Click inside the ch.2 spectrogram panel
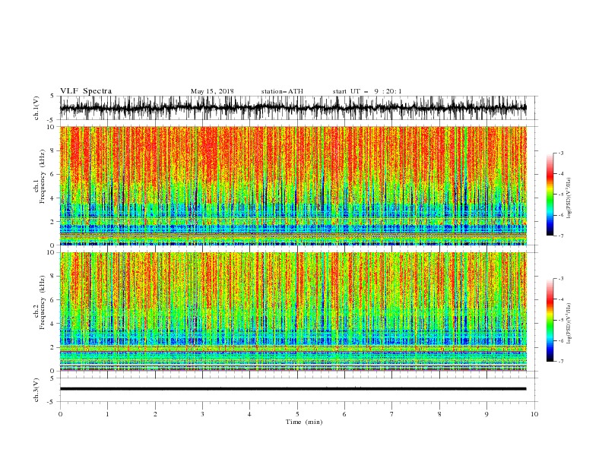 coord(293,312)
